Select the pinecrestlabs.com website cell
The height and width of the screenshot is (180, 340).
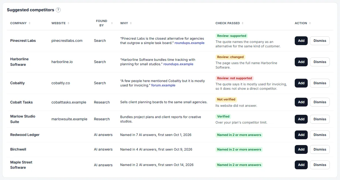(x=67, y=41)
